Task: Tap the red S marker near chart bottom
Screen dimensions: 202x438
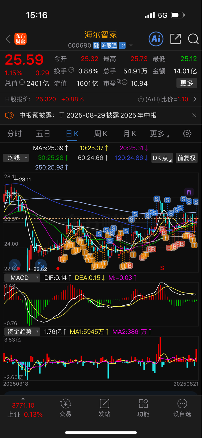Action: tap(162, 268)
